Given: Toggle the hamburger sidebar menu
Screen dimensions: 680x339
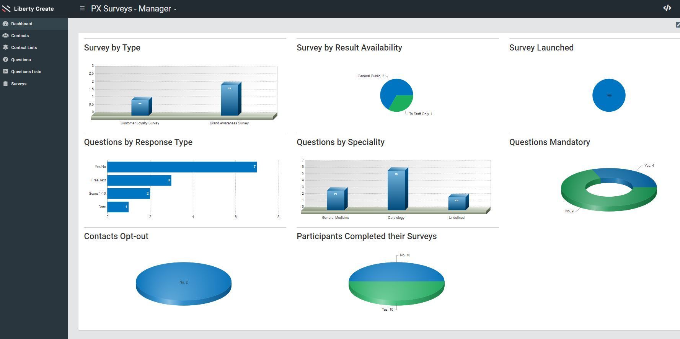Looking at the screenshot, I should point(82,8).
